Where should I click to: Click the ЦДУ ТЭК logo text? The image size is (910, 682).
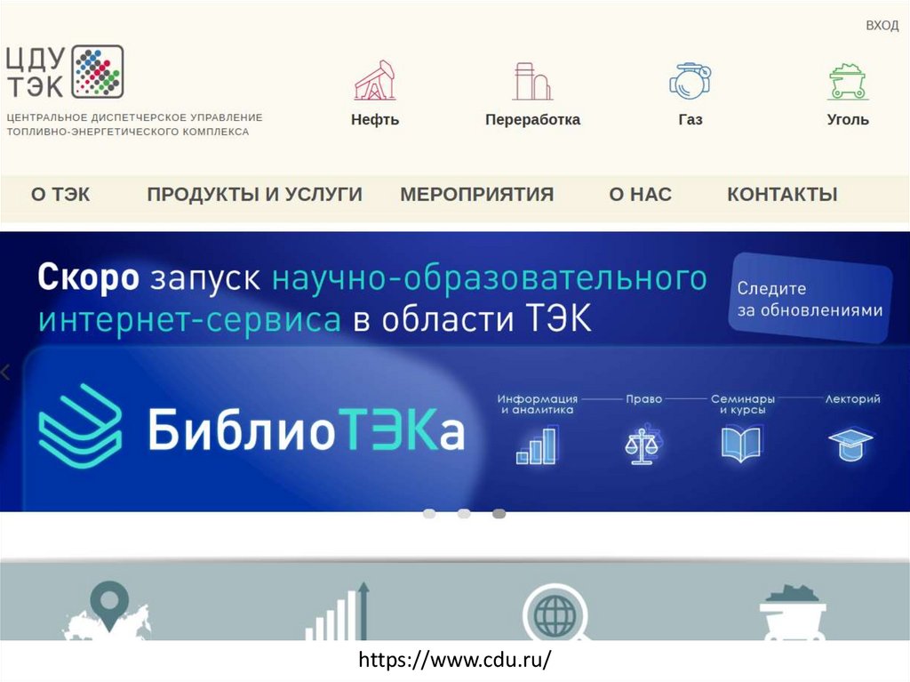(x=36, y=73)
